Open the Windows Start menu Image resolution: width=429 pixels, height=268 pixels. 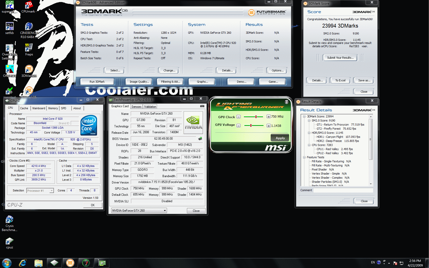pyautogui.click(x=7, y=263)
